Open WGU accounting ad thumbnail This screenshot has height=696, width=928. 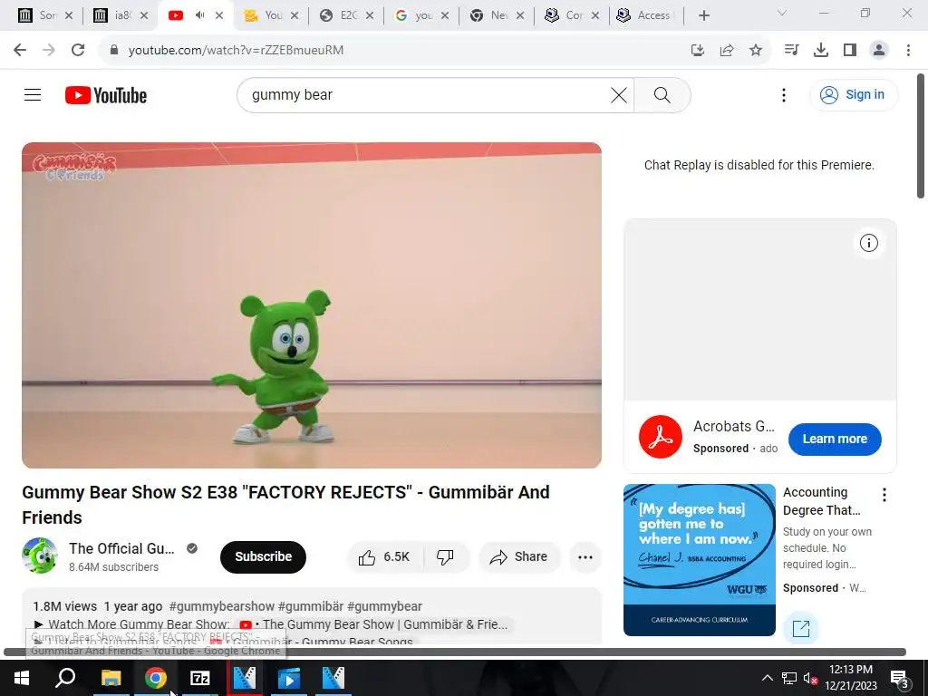699,560
